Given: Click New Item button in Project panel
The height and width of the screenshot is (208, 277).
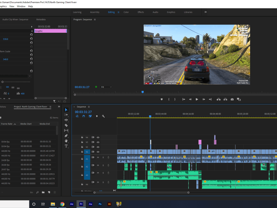Looking at the screenshot, I should coord(49,192).
